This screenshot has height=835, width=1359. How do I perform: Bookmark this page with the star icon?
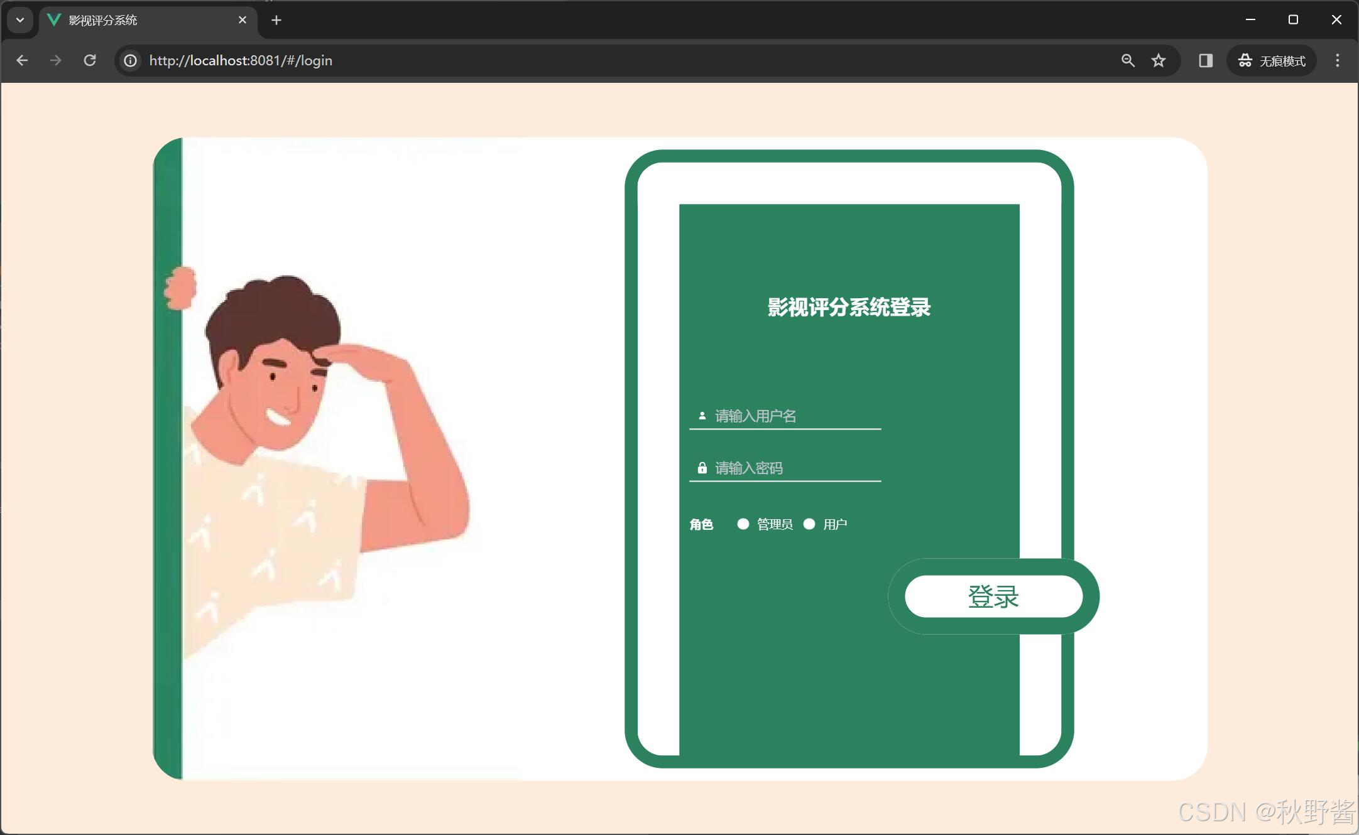(1159, 60)
